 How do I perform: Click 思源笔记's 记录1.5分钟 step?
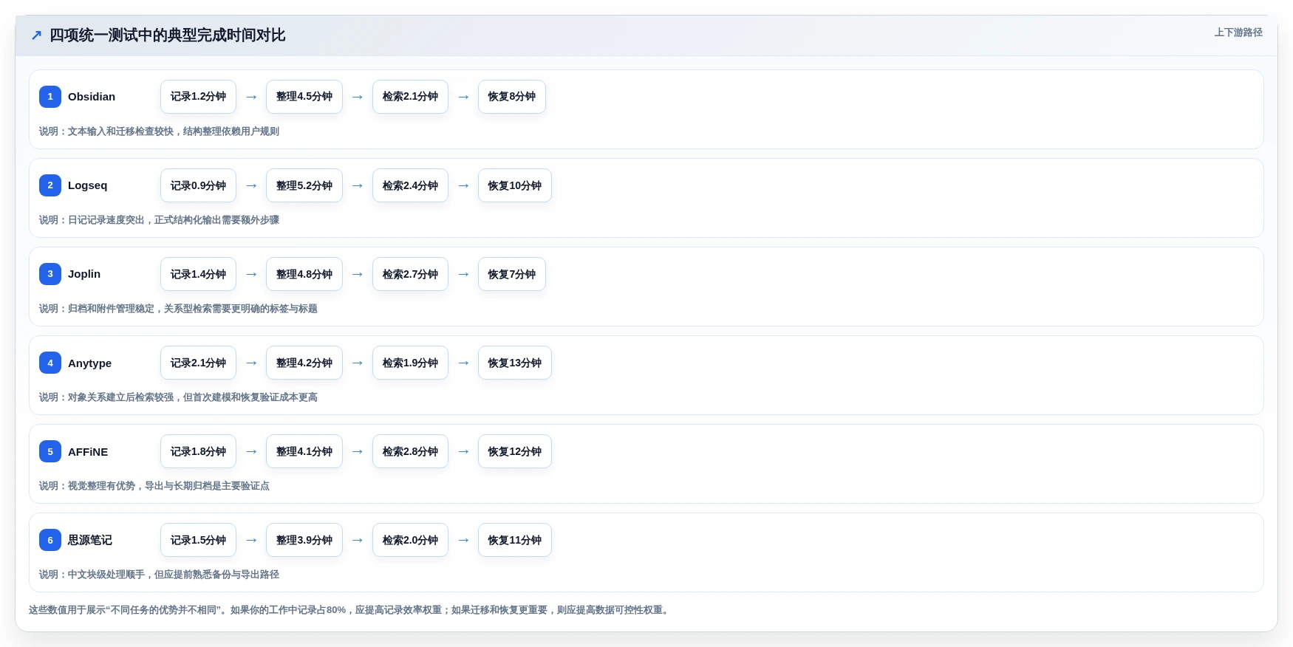(198, 540)
